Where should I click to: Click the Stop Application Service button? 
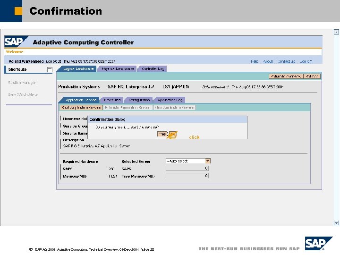174,108
